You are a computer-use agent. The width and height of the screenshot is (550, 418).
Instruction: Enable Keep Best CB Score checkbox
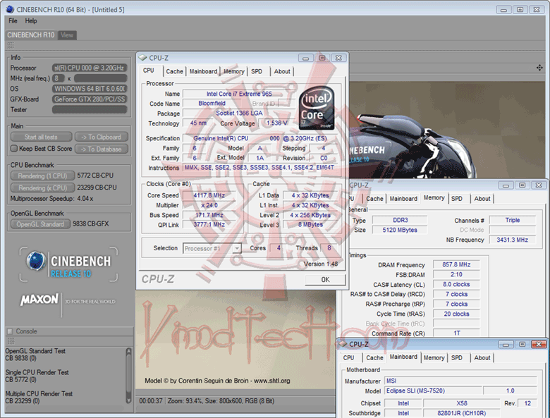(x=14, y=148)
